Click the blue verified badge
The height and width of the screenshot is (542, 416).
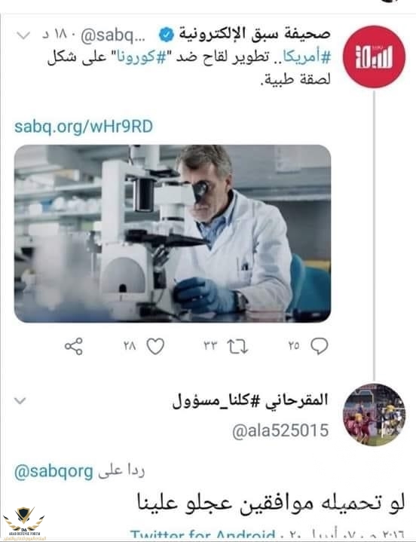pos(167,35)
